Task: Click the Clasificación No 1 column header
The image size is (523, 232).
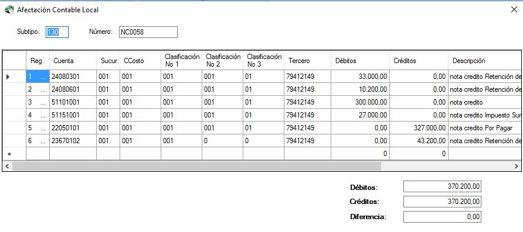Action: pos(181,61)
